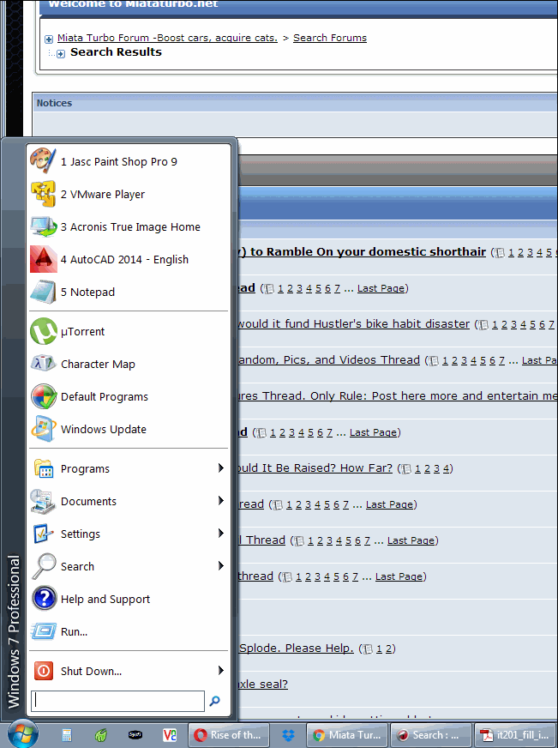Screen dimensions: 558x748
Task: Open calculator icon in taskbar
Action: pos(67,735)
